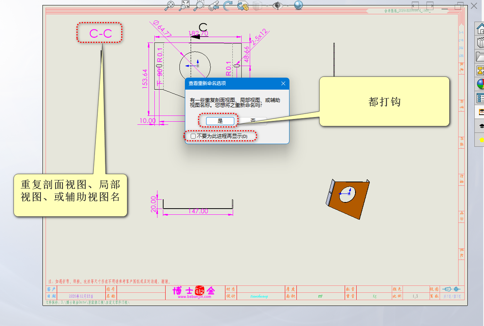Tick the 不要为此进程再显示 checkbox
This screenshot has width=484, height=326.
[193, 136]
